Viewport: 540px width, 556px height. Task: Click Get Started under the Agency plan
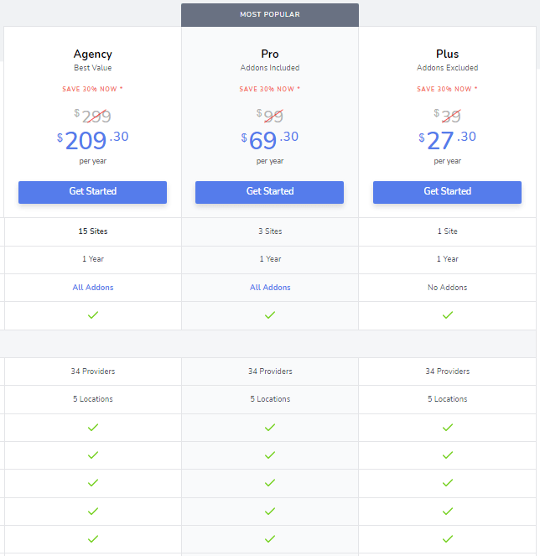92,192
